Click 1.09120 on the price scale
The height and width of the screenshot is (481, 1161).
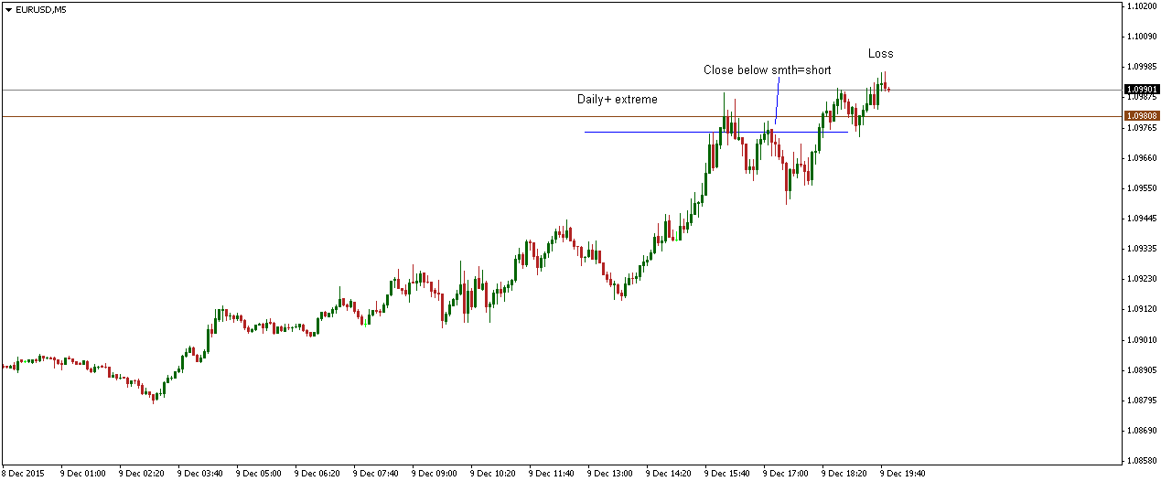click(x=1141, y=309)
